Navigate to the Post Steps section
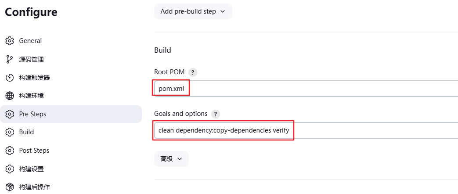 coord(34,151)
